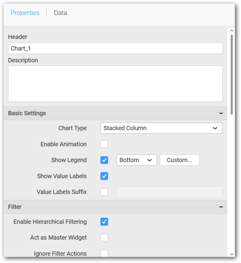Click the vertical scrollbar thumb
This screenshot has height=263, width=241.
pyautogui.click(x=231, y=75)
